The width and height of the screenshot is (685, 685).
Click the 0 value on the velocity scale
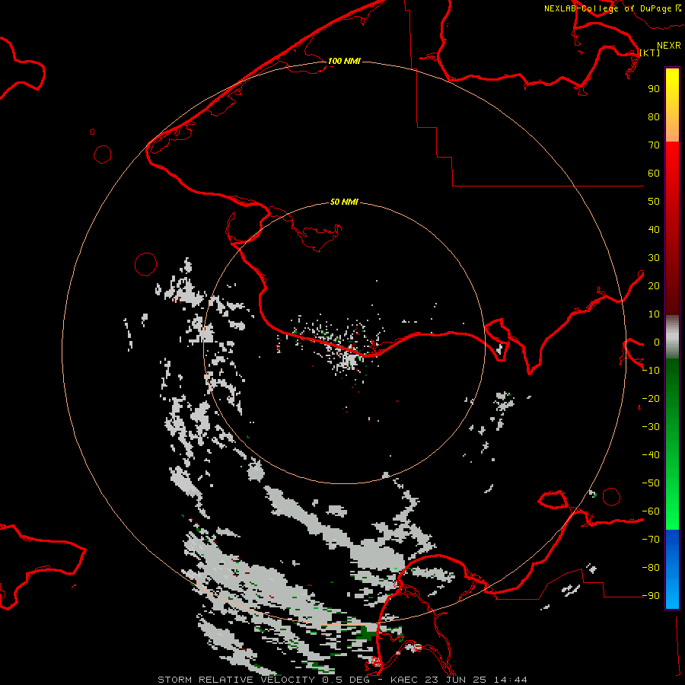click(657, 342)
